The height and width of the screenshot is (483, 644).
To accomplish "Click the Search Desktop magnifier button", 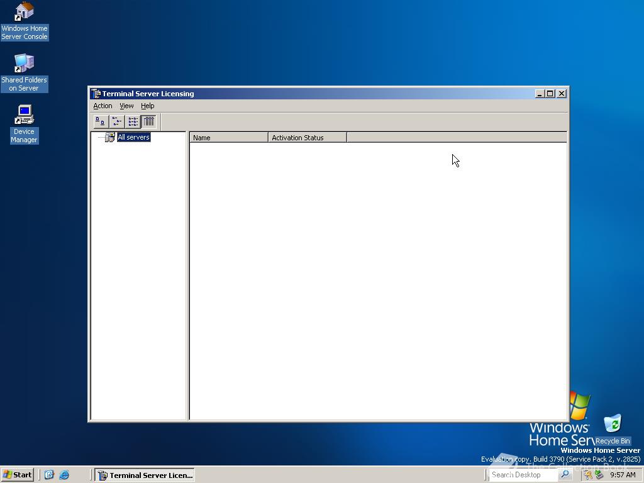I will 565,475.
